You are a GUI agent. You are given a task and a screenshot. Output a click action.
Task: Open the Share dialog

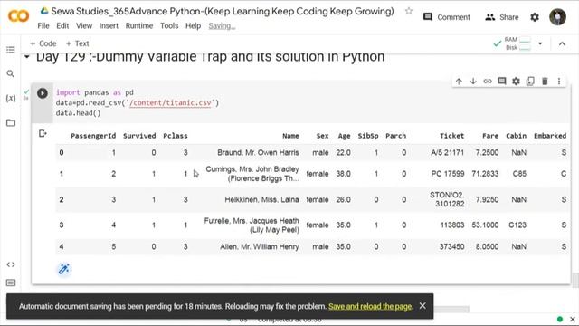click(x=502, y=17)
